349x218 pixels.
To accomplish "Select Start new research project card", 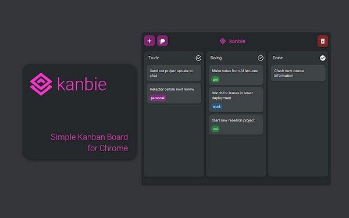I will click(236, 124).
